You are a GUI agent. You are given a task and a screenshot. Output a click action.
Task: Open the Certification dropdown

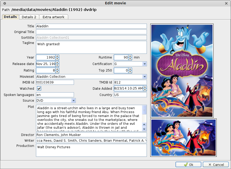(145, 64)
